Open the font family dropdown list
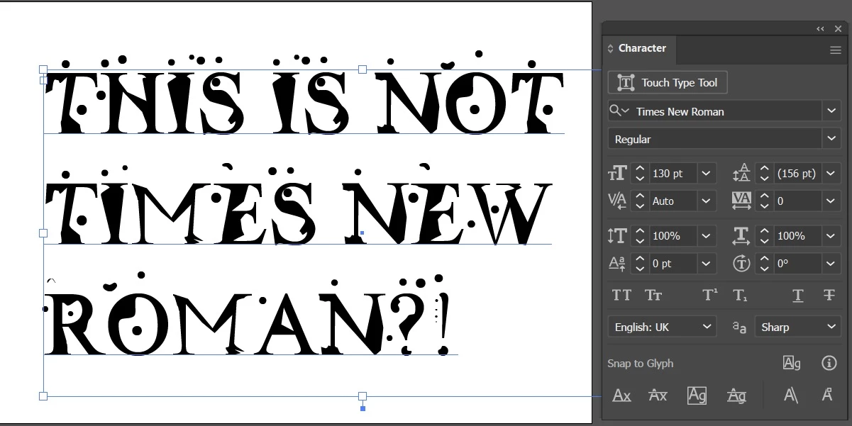This screenshot has width=852, height=426. pos(831,111)
